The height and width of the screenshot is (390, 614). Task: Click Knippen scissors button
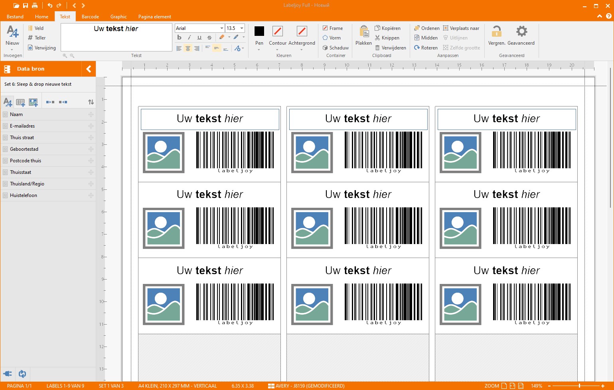click(387, 38)
